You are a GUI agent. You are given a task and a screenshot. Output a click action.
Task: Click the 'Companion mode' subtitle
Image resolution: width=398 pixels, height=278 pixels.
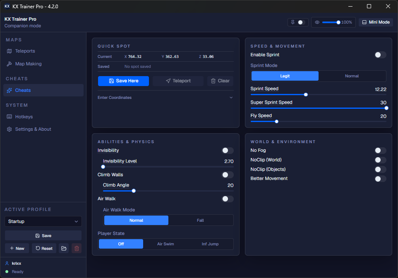pyautogui.click(x=23, y=26)
